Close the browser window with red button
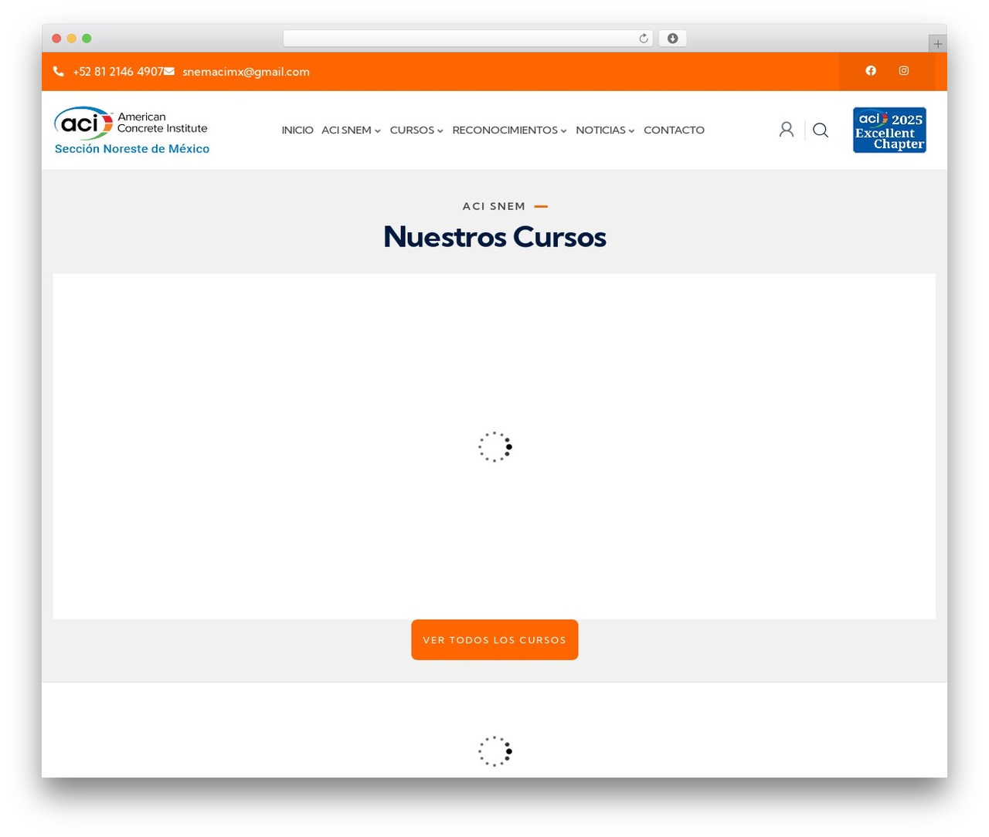The height and width of the screenshot is (837, 989). point(56,39)
